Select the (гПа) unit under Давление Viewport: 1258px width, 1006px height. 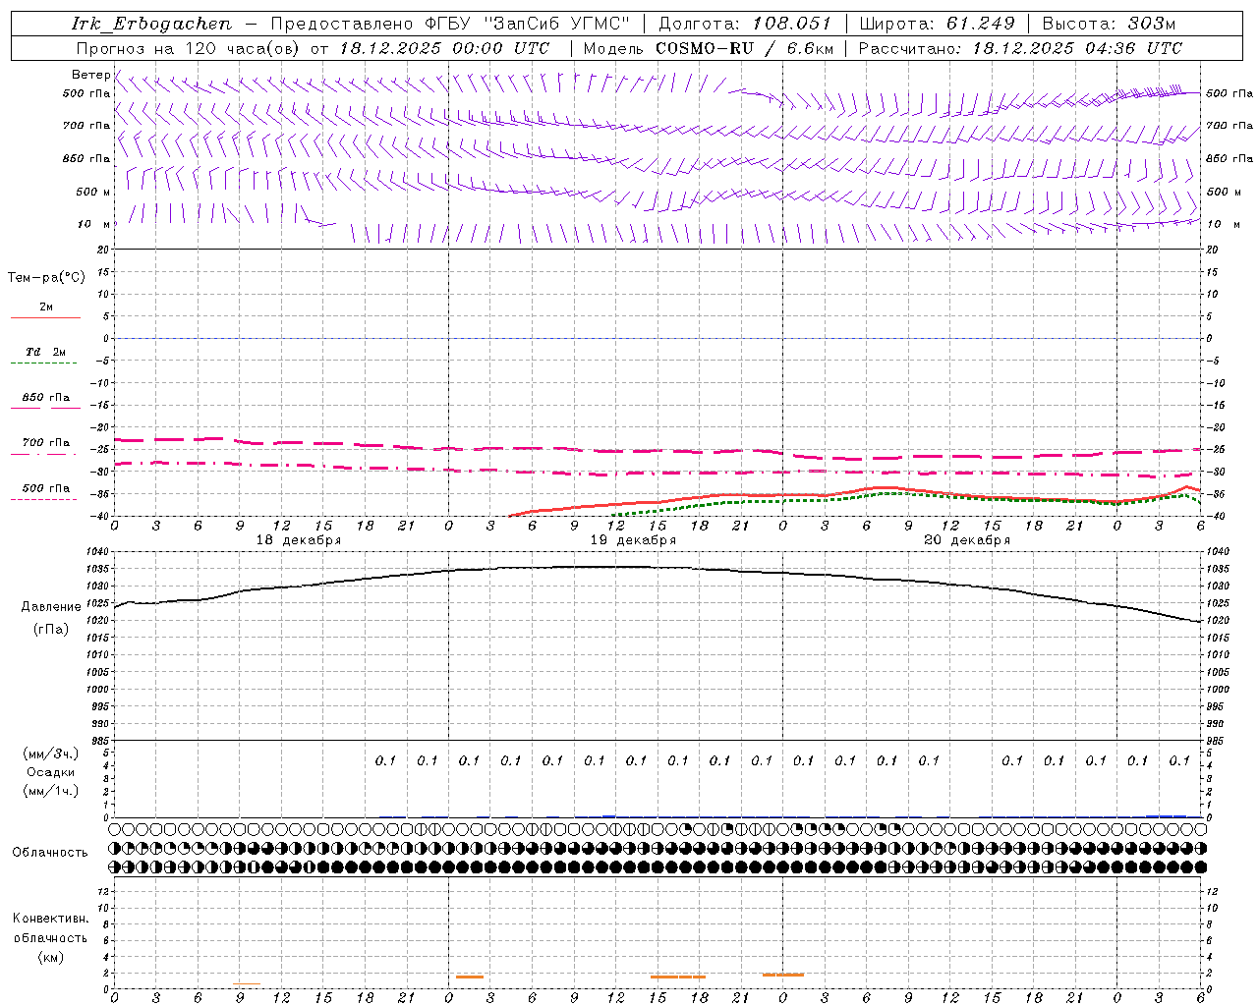(x=51, y=630)
